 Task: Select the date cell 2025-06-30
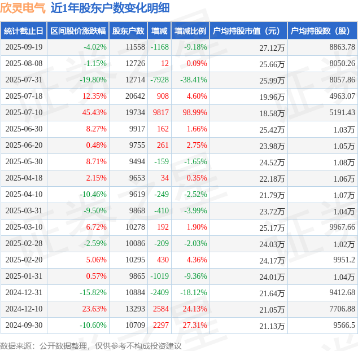click(24, 129)
